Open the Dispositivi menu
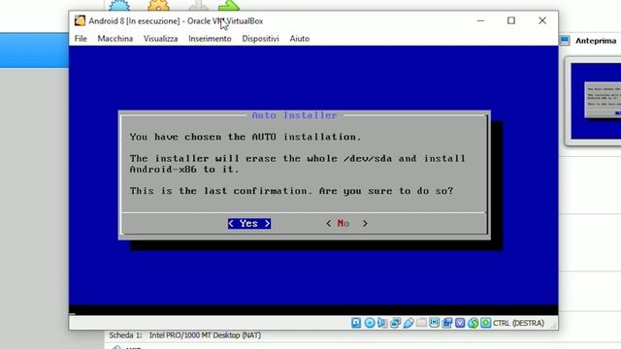This screenshot has height=349, width=621. tap(261, 39)
